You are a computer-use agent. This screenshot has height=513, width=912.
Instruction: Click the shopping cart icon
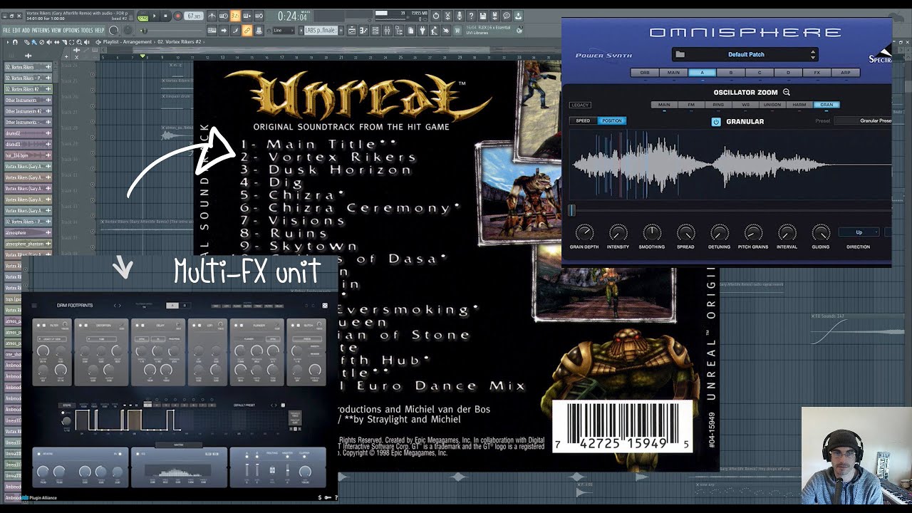click(x=457, y=31)
